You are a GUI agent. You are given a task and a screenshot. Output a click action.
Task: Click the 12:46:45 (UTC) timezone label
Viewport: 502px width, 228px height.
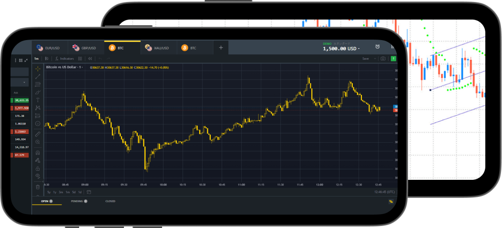(x=385, y=192)
